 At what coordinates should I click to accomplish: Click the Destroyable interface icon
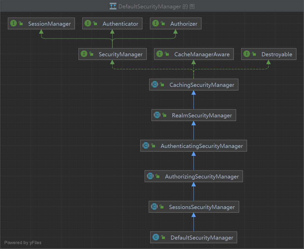click(x=246, y=54)
